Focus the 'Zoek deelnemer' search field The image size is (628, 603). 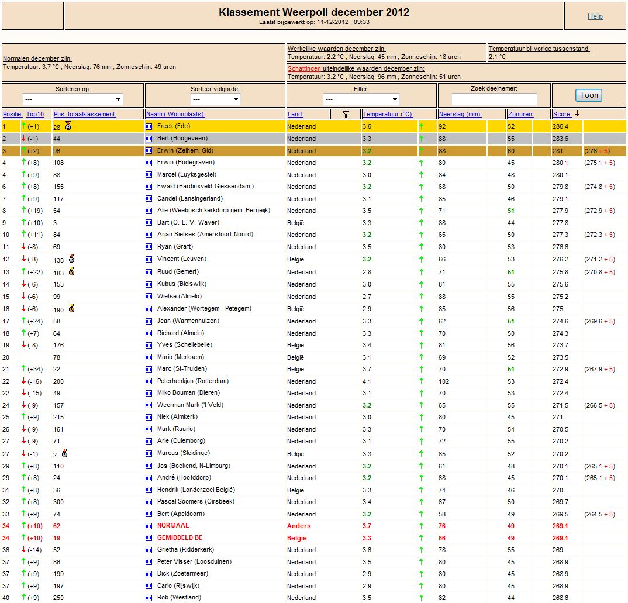pos(494,99)
